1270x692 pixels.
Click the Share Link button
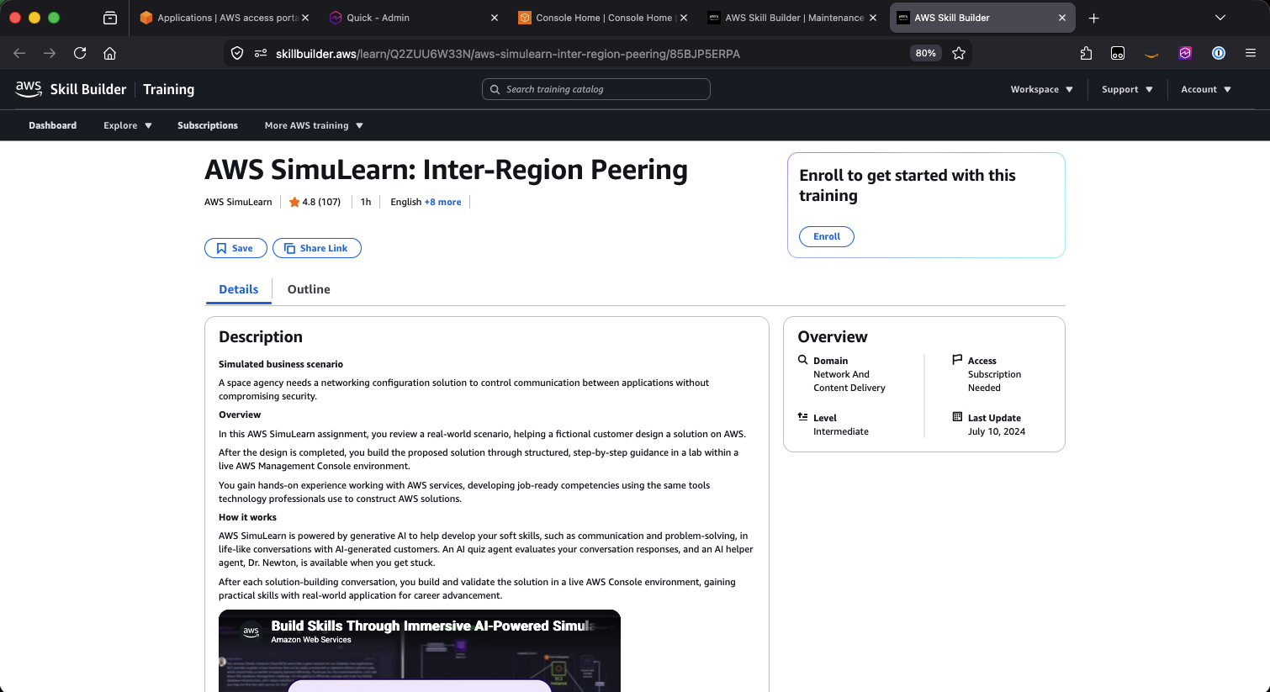(317, 248)
